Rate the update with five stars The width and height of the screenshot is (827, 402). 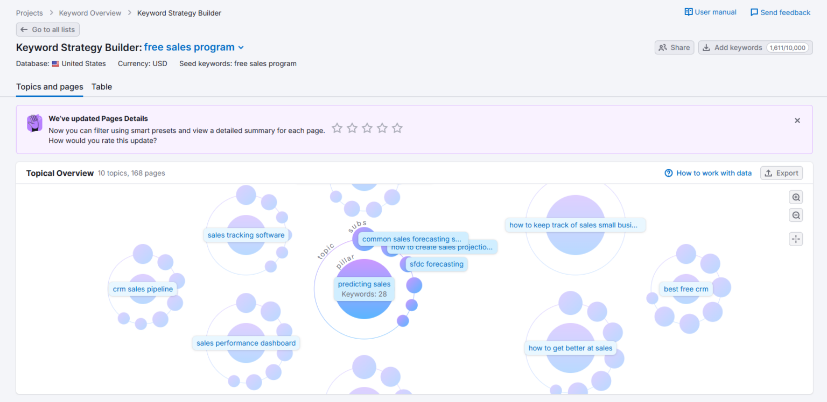(397, 128)
